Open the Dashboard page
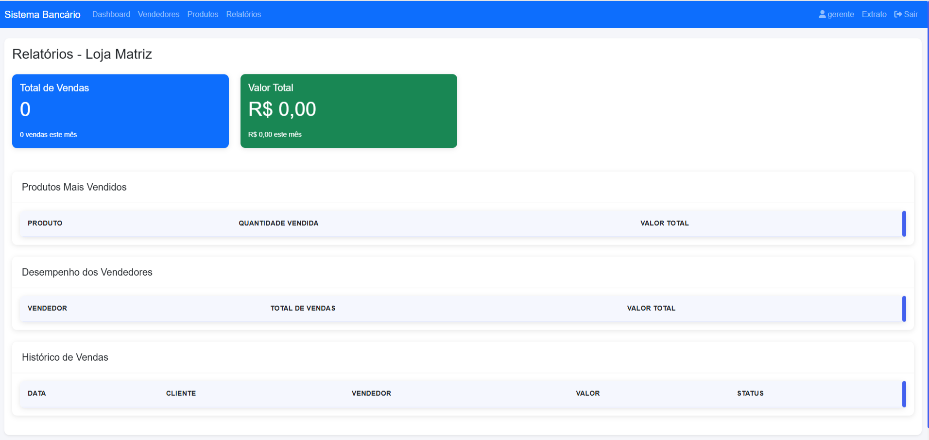 coord(111,14)
